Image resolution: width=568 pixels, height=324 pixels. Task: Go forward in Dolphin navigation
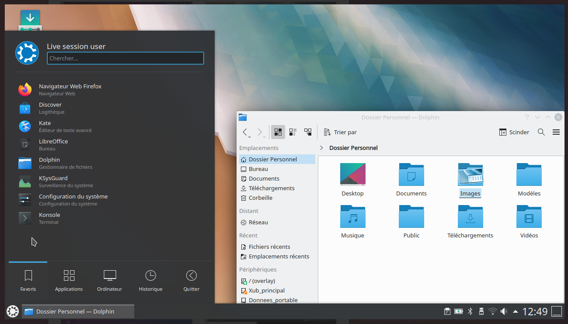[261, 132]
